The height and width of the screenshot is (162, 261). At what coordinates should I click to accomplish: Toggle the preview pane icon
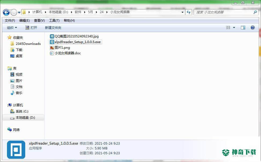click(243, 28)
